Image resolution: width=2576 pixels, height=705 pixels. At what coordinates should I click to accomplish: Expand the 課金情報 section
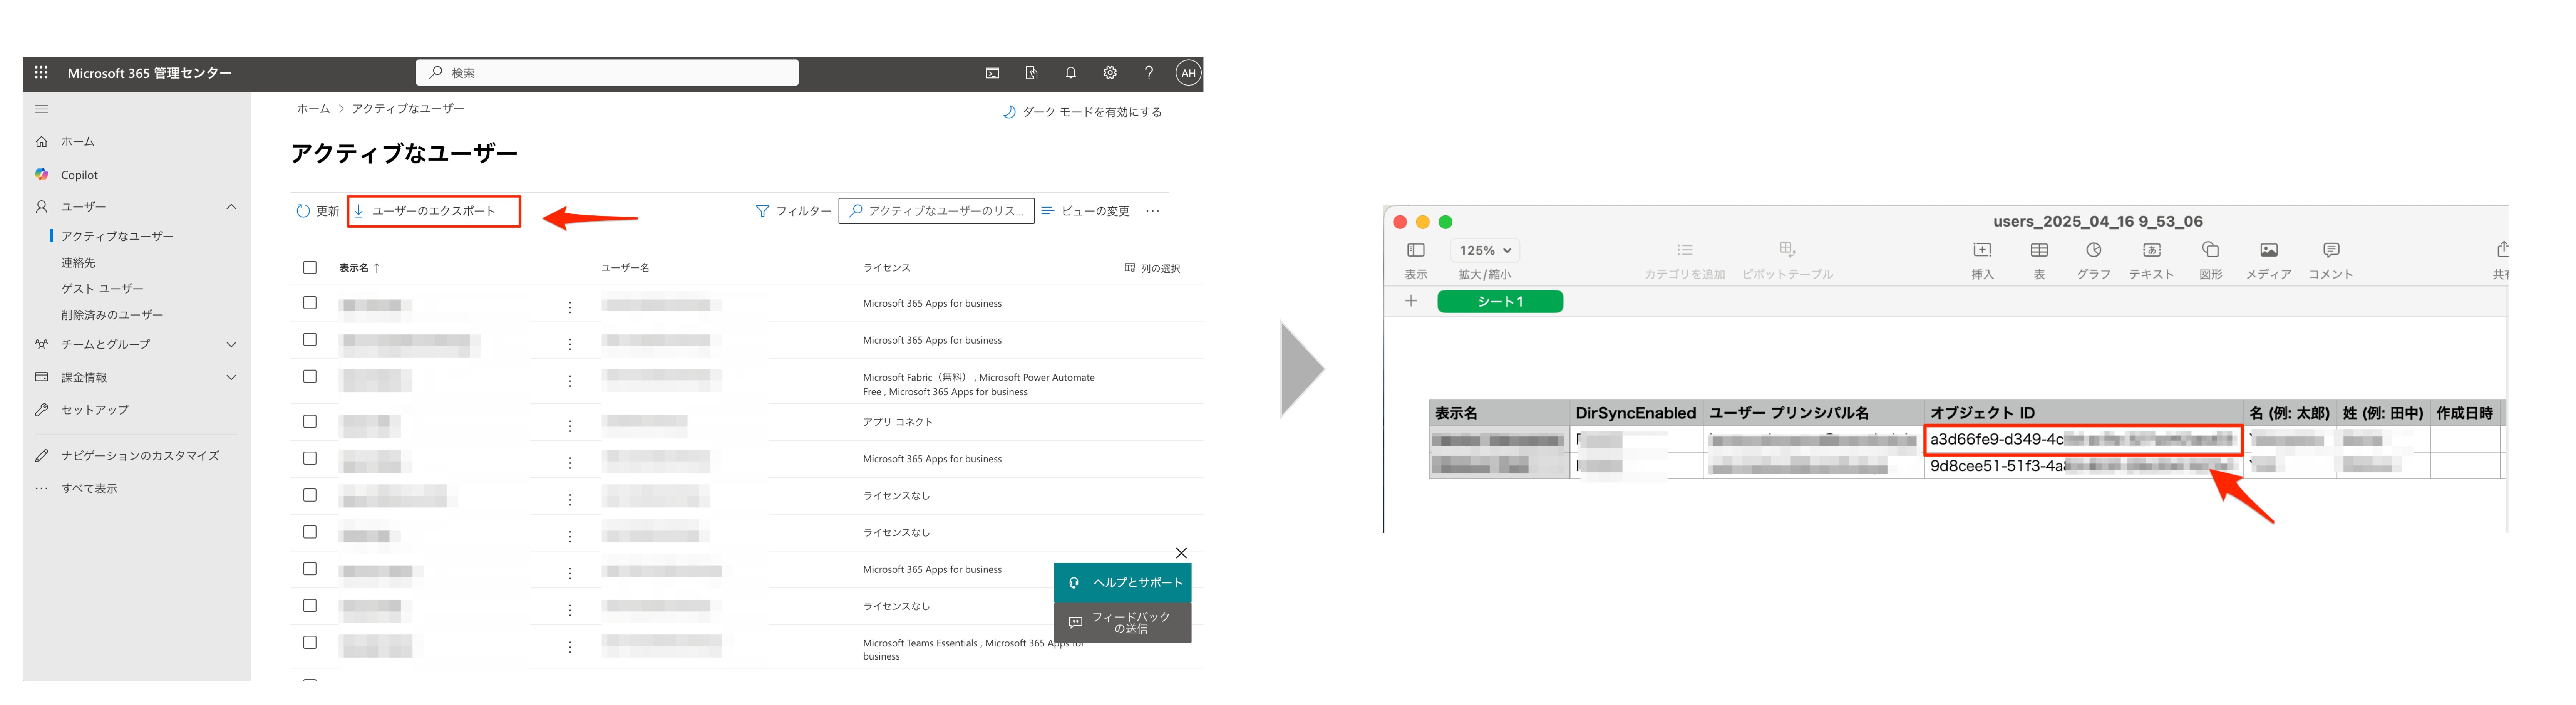click(231, 378)
